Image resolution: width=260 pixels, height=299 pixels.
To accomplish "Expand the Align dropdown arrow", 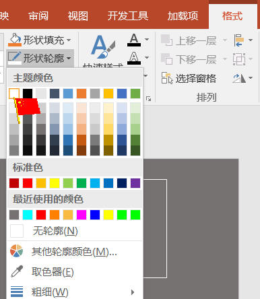I will click(251, 40).
